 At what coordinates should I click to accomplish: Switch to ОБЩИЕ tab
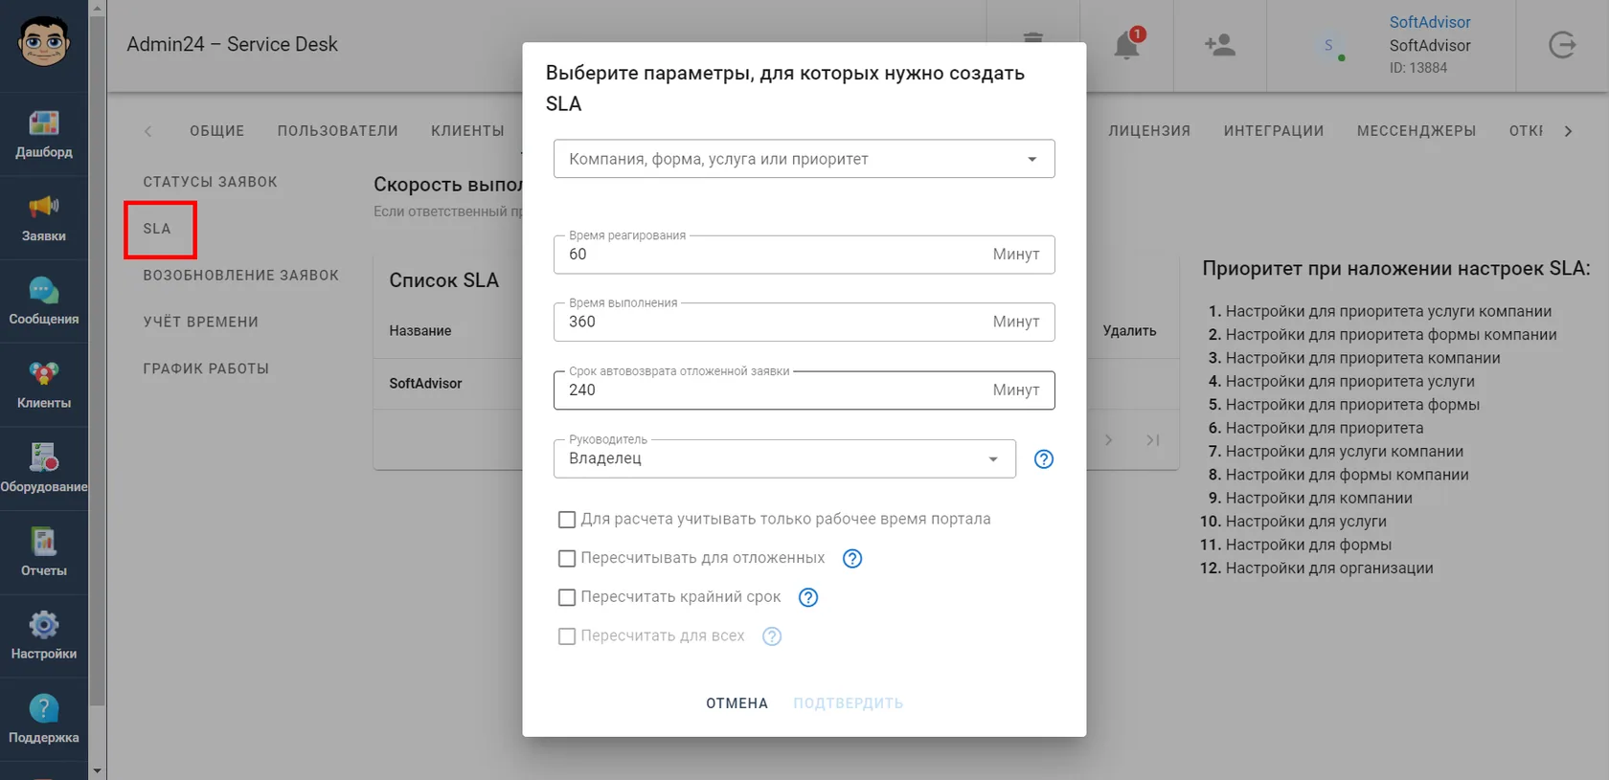tap(217, 131)
